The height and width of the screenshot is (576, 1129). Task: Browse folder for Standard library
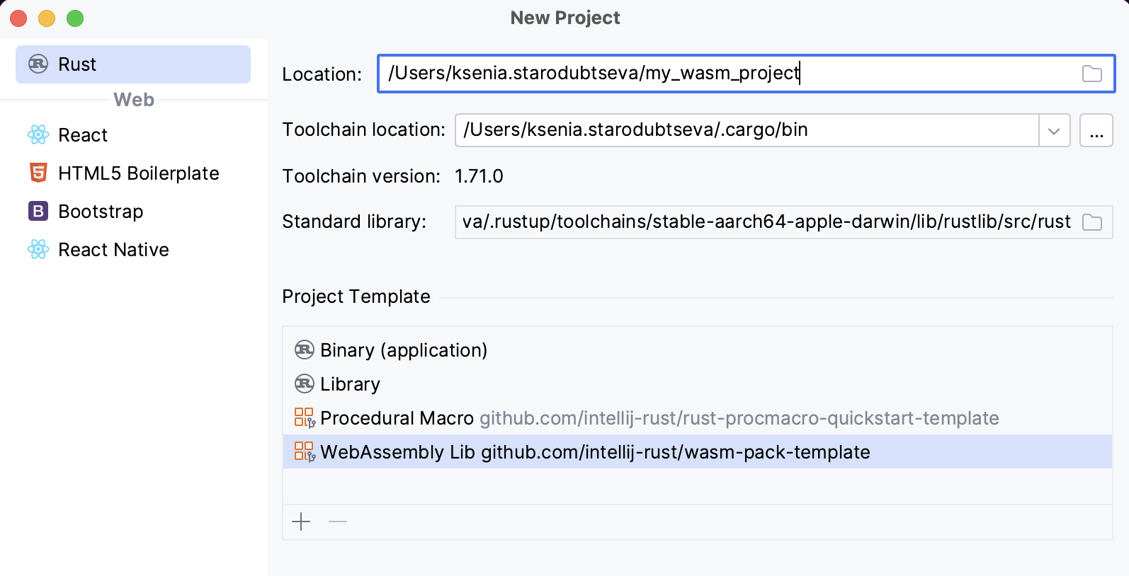pos(1092,222)
